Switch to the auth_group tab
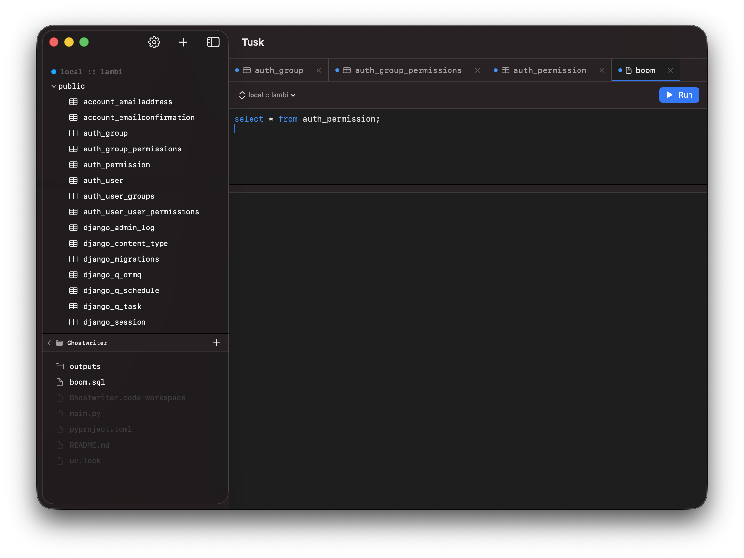 [x=278, y=70]
